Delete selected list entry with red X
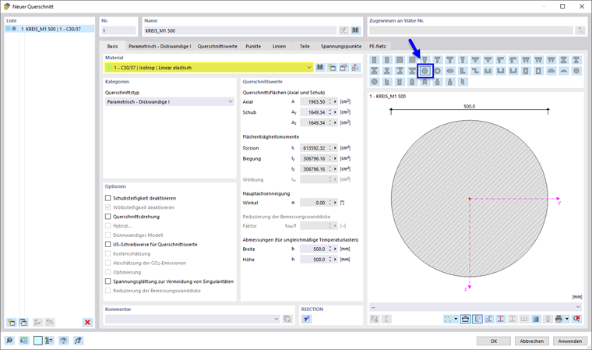The width and height of the screenshot is (592, 350). 87,322
